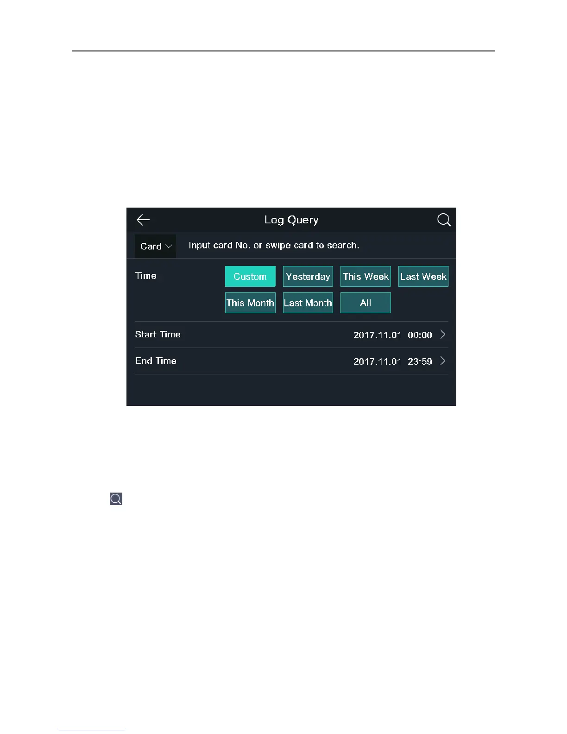Go back using the left arrow icon
The width and height of the screenshot is (567, 734).
(x=143, y=220)
